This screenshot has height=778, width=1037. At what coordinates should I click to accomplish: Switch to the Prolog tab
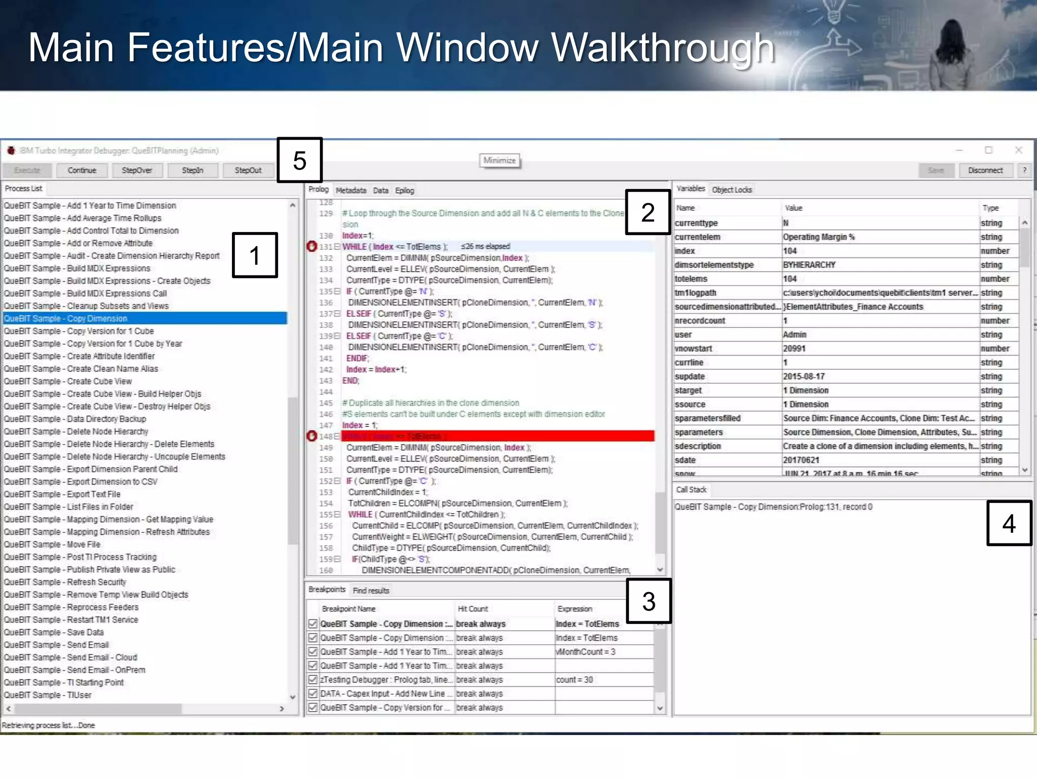(318, 189)
